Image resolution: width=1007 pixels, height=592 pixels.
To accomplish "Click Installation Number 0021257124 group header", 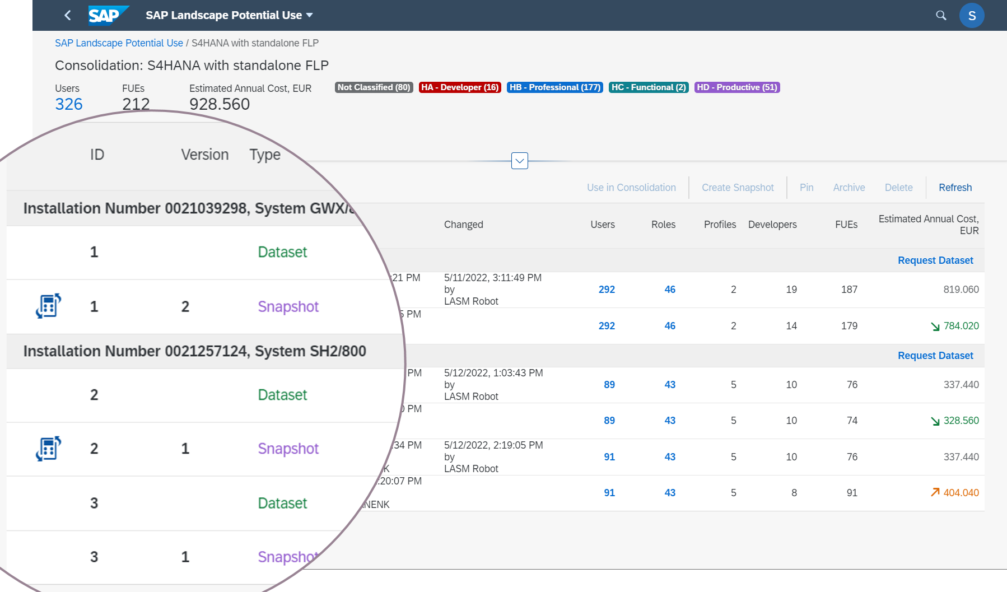I will click(195, 351).
